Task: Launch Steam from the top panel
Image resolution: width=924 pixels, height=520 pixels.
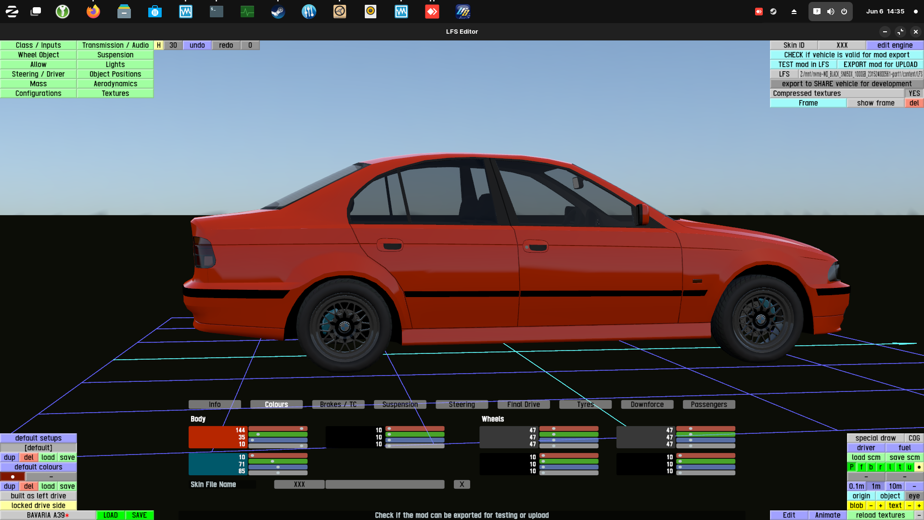Action: point(278,12)
